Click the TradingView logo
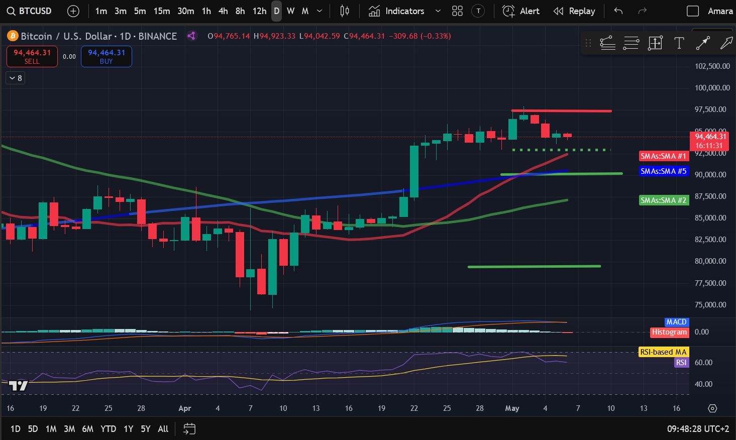The width and height of the screenshot is (736, 440). (19, 386)
